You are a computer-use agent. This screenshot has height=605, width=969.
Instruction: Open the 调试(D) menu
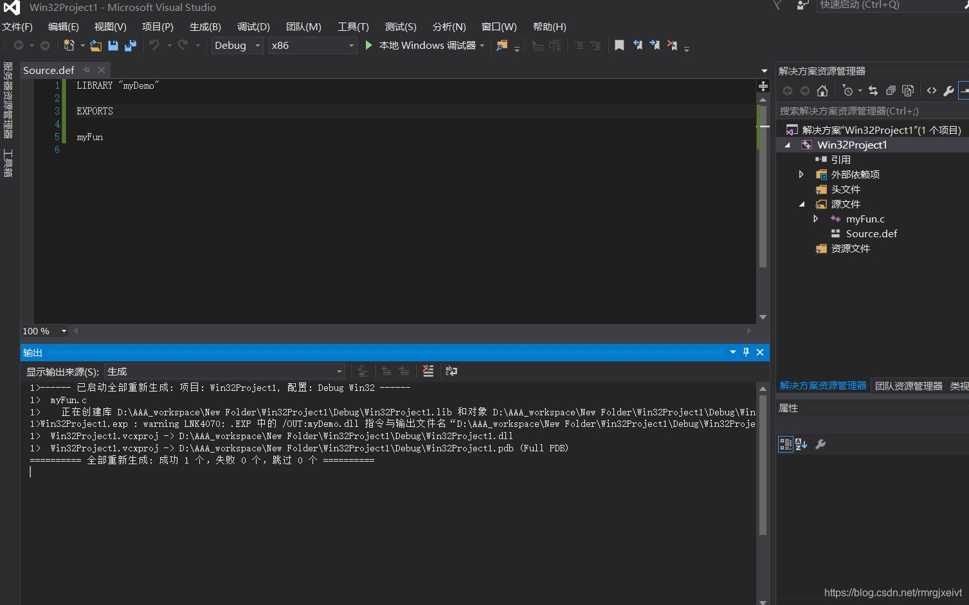tap(253, 27)
